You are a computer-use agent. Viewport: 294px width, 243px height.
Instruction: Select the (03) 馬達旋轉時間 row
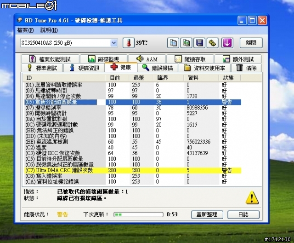point(133,91)
